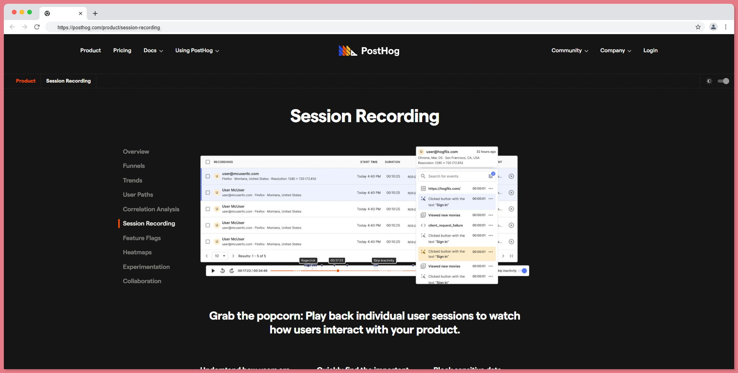Toggle the dark mode switch
This screenshot has width=738, height=373.
[723, 81]
